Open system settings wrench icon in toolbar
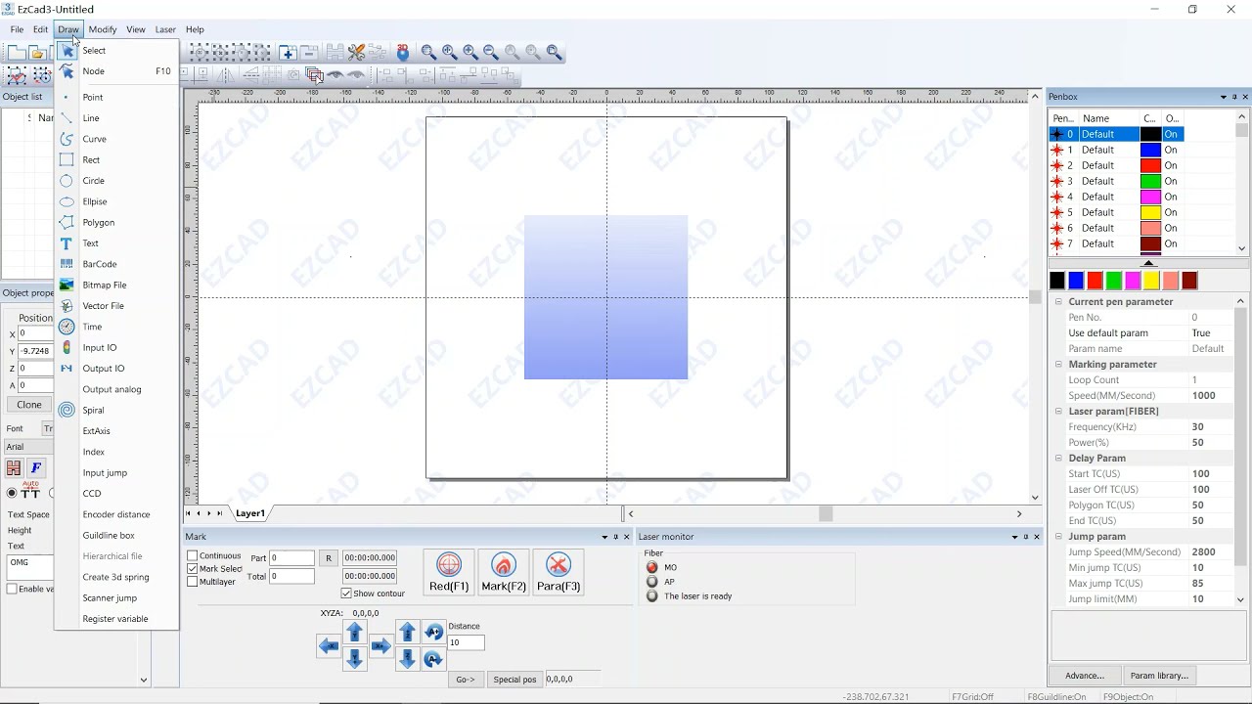This screenshot has width=1252, height=704. 357,53
